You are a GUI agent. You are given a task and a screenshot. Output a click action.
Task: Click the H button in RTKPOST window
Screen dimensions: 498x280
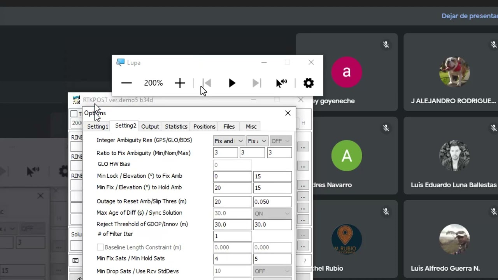click(x=303, y=123)
